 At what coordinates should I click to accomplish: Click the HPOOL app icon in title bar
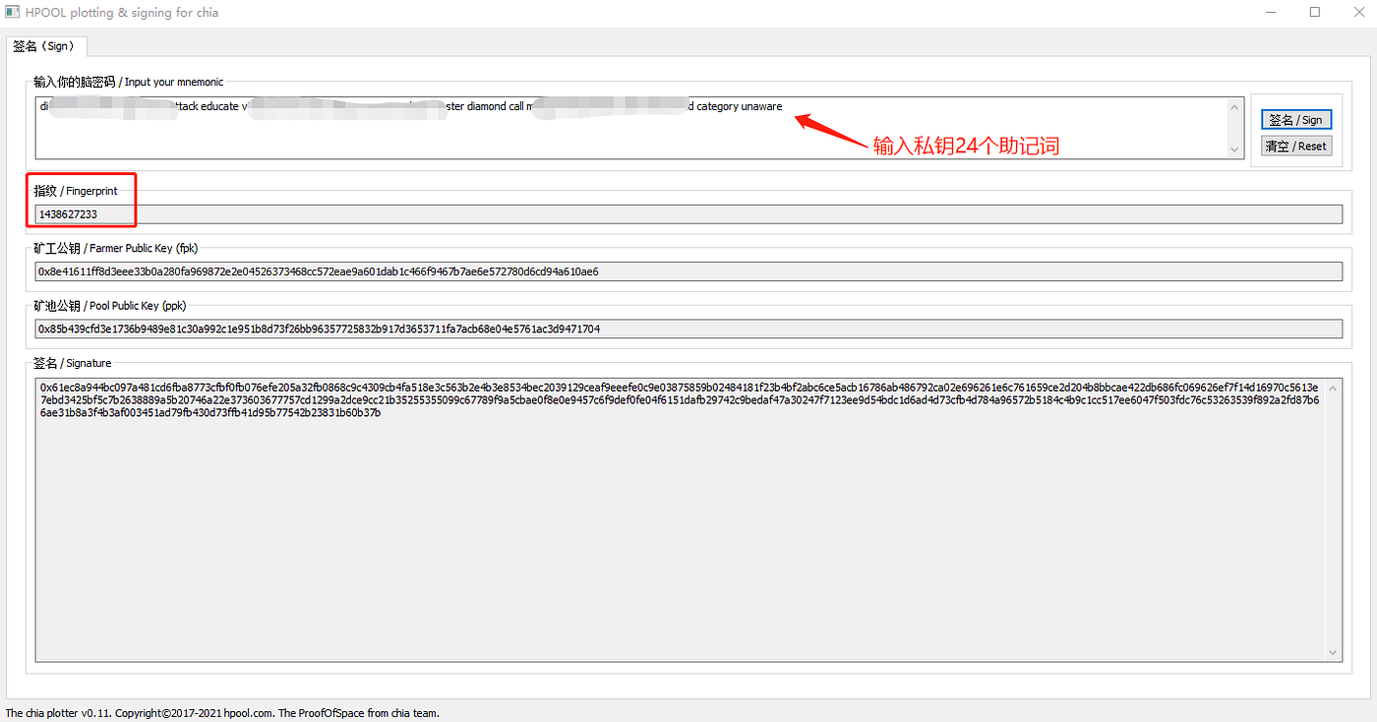(12, 12)
